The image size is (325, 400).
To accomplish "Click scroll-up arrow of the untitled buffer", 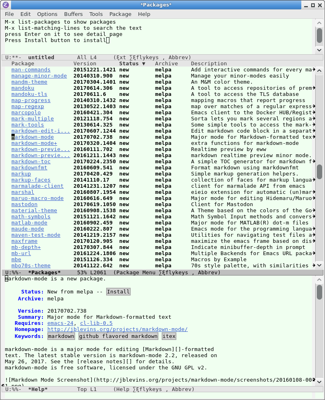I will [319, 23].
